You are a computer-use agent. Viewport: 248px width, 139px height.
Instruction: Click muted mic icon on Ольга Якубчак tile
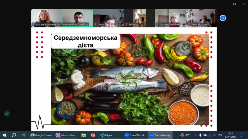(x=188, y=24)
